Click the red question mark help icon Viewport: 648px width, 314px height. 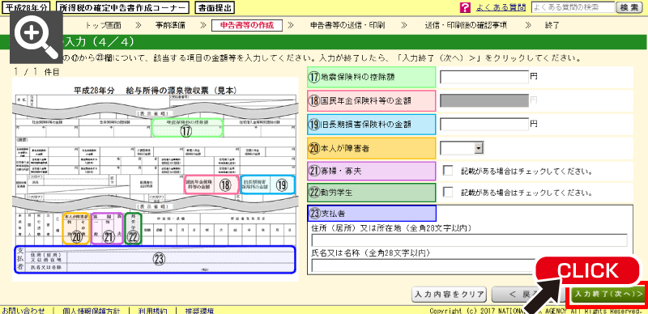[465, 7]
